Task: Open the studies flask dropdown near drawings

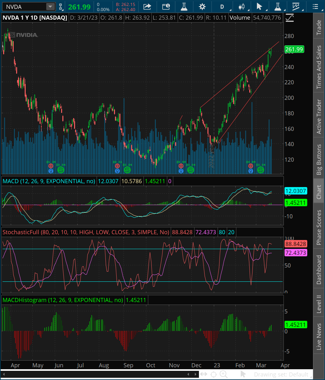Action: click(x=278, y=7)
